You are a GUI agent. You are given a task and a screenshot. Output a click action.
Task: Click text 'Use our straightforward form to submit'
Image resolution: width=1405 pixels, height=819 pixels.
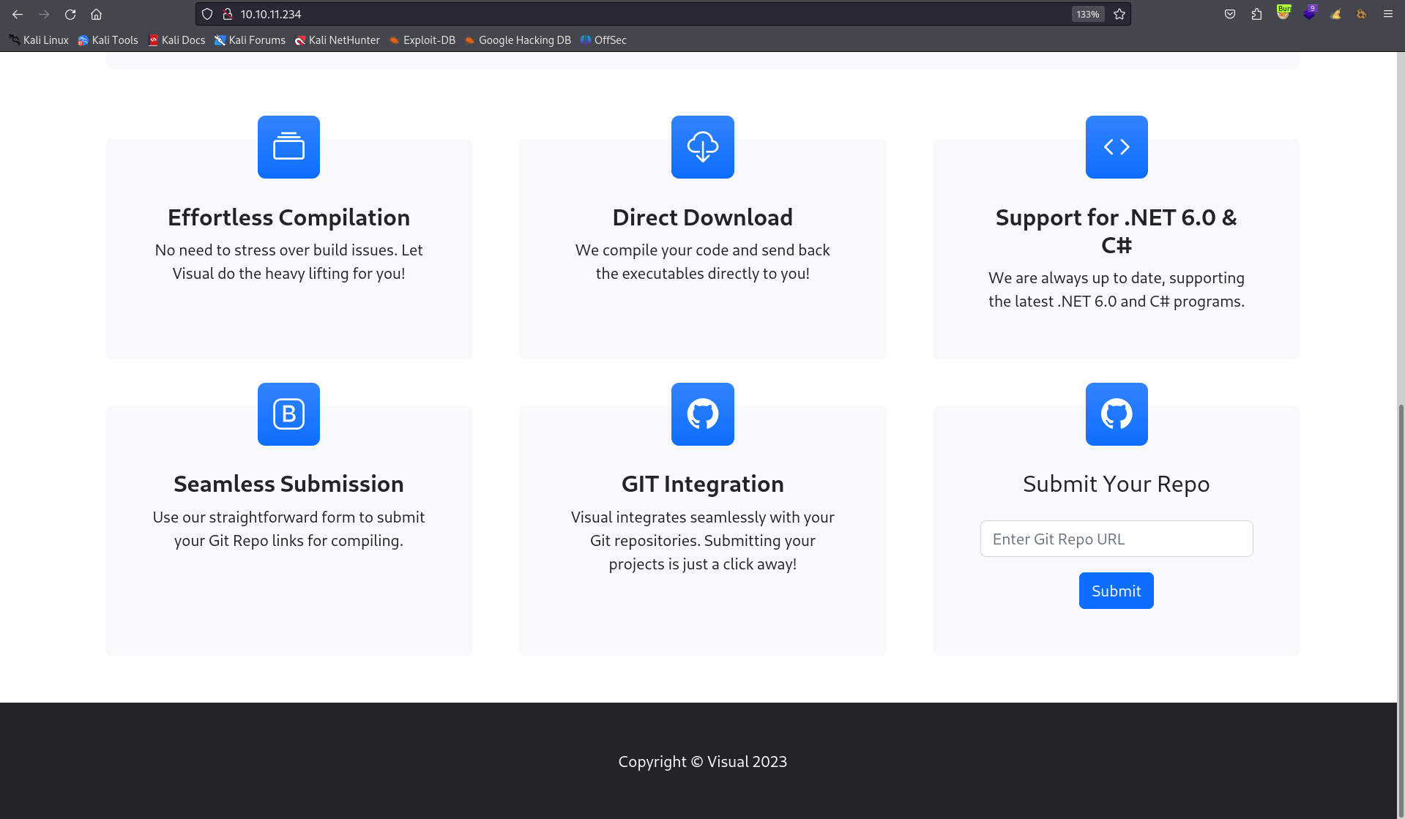click(x=288, y=517)
